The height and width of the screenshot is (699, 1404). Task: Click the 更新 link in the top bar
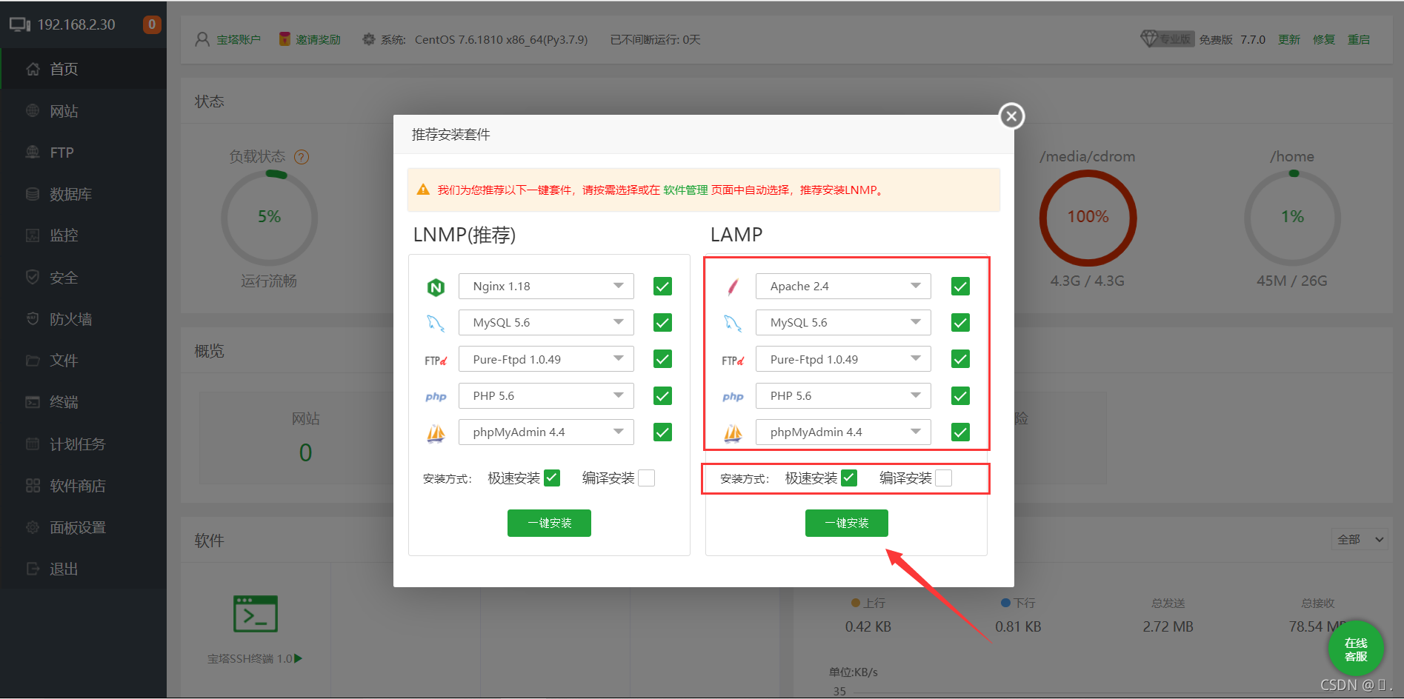(x=1289, y=39)
